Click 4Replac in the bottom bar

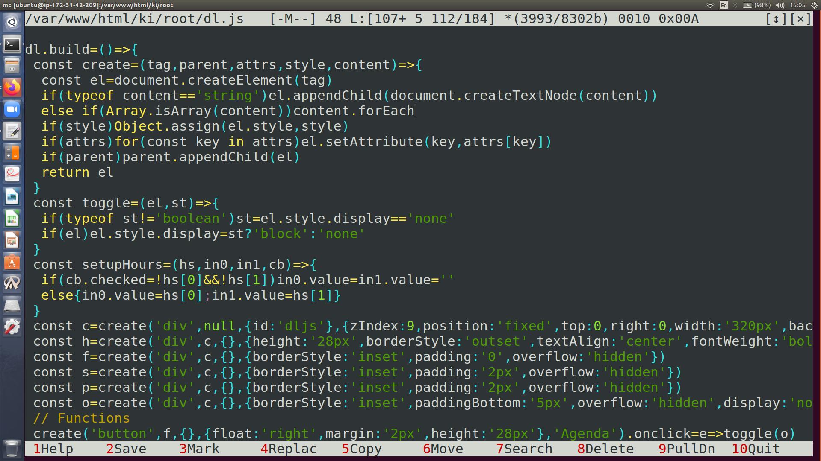coord(288,449)
